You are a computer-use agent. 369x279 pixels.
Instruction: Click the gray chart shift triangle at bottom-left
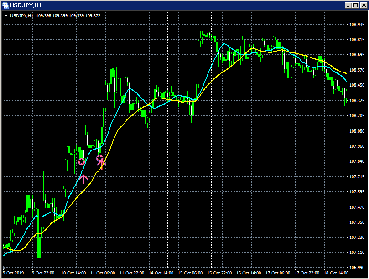click(4, 268)
